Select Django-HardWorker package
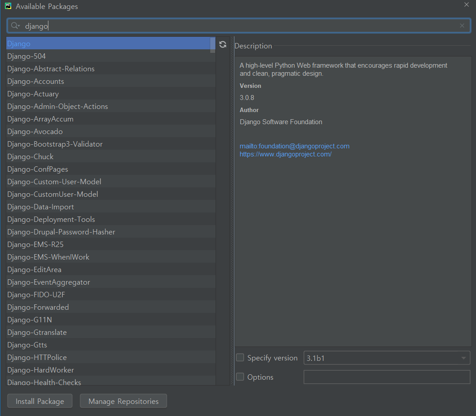476x416 pixels. point(111,370)
